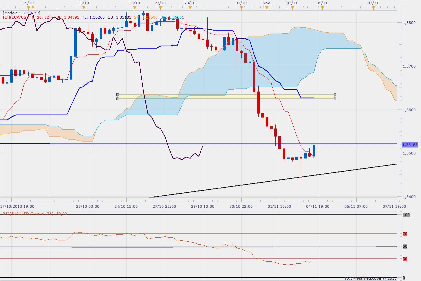The height and width of the screenshot is (281, 421).
Task: Click the 1,3700 price axis label
Action: coord(410,66)
